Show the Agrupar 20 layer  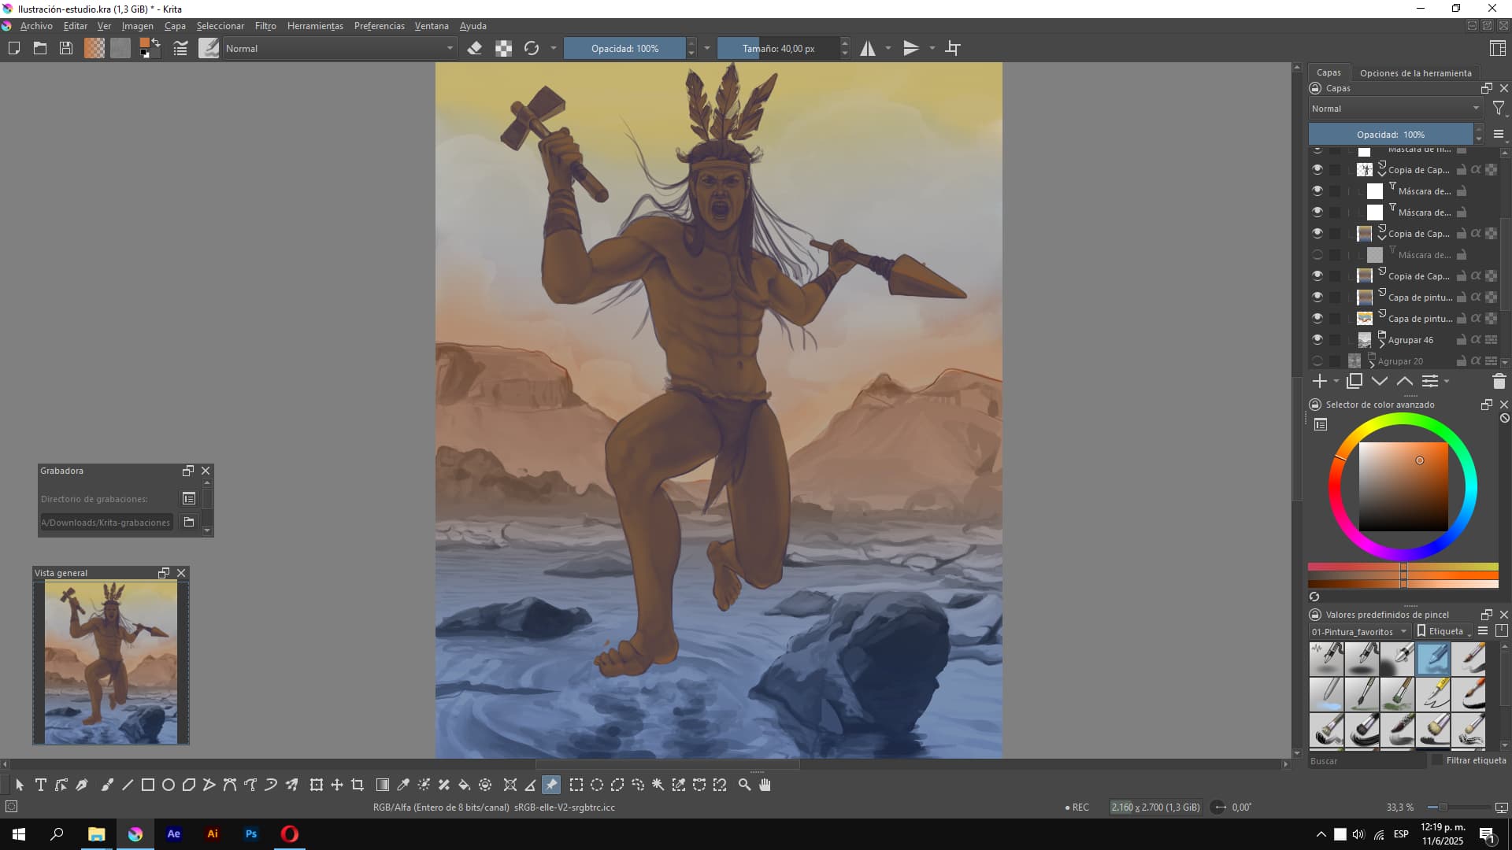(x=1317, y=361)
